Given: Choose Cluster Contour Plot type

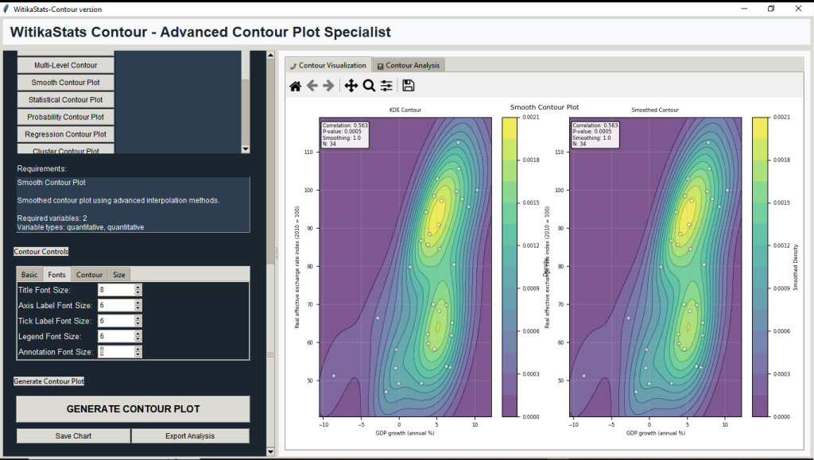Looking at the screenshot, I should pos(65,149).
